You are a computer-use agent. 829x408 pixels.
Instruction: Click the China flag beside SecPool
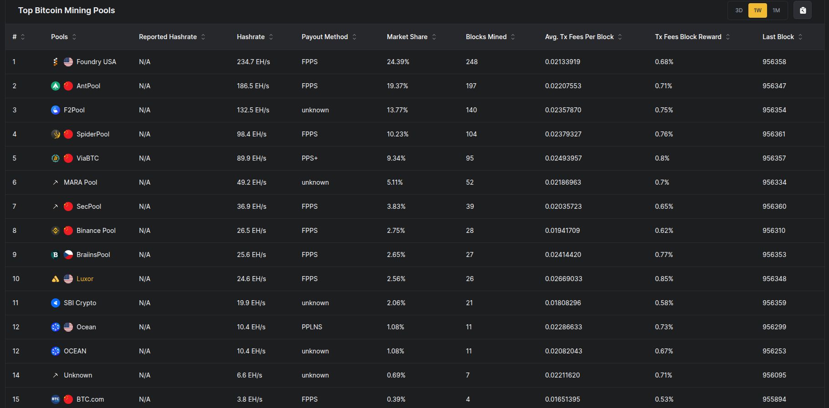point(68,207)
